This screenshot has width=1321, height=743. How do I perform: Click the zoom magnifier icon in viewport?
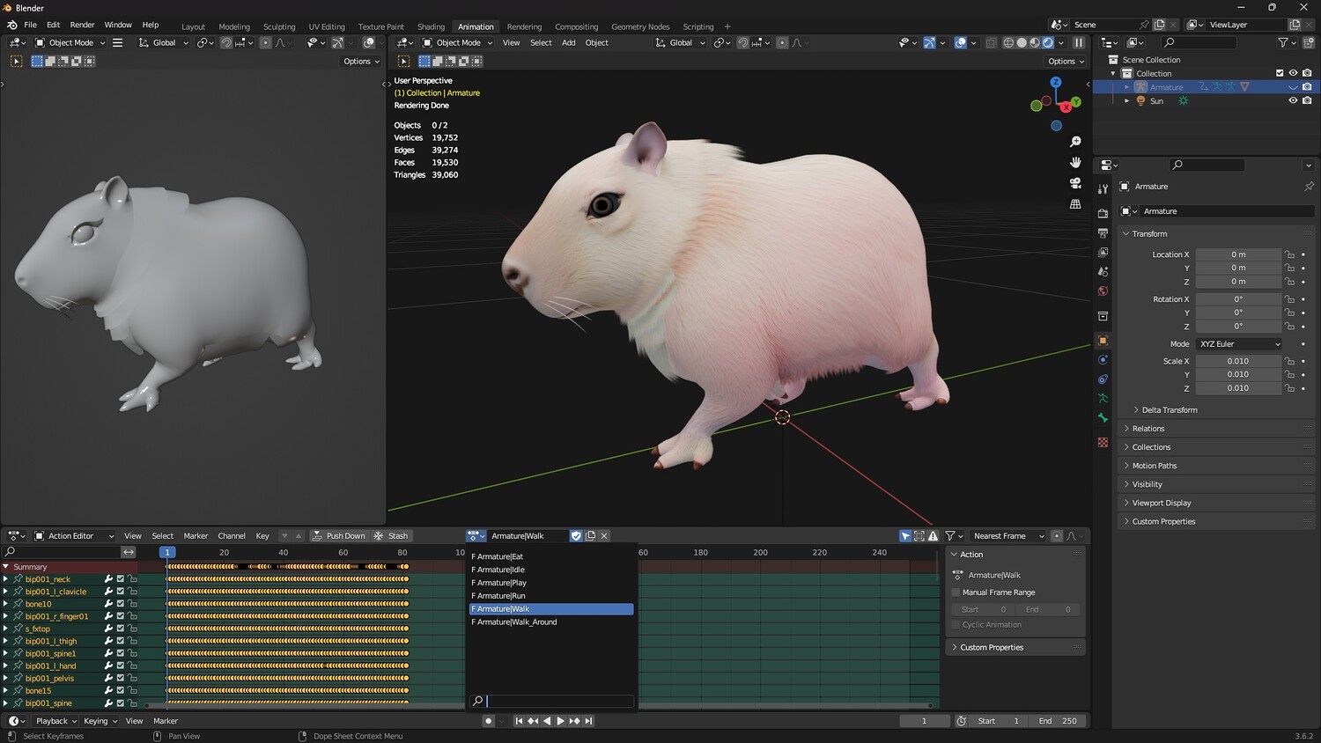[1075, 142]
